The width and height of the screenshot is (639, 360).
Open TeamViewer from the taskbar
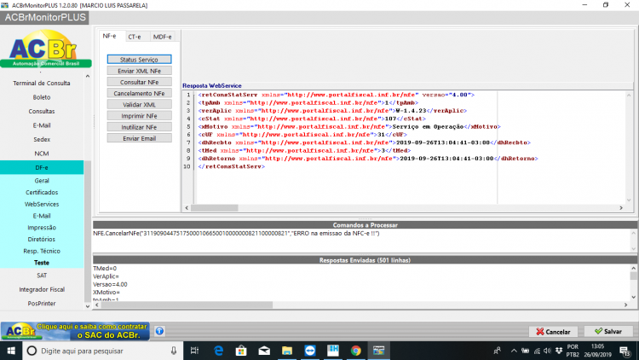310,351
